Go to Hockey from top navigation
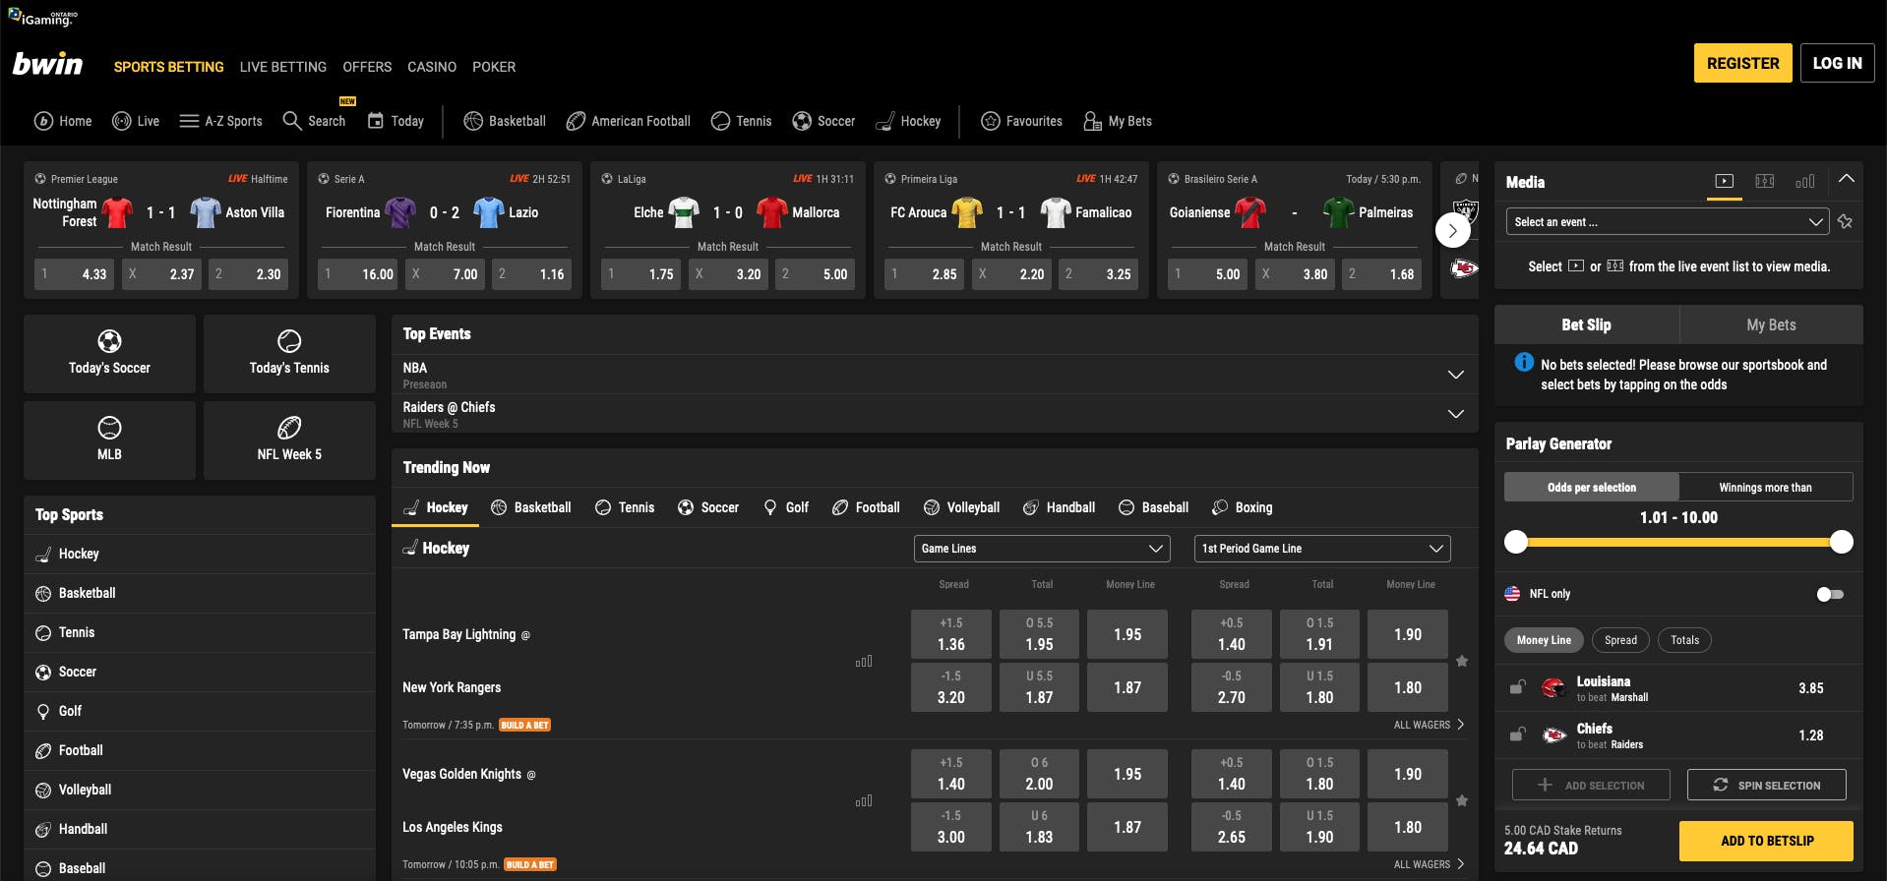 (x=908, y=121)
